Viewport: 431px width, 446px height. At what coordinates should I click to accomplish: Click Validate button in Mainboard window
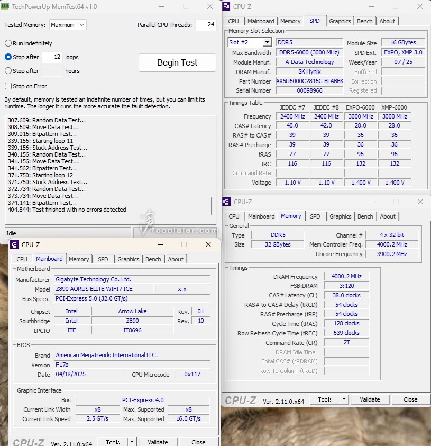click(158, 442)
